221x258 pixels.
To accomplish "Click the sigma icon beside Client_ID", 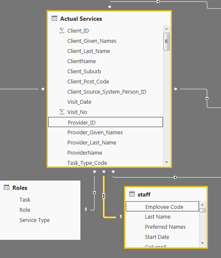I will (x=62, y=31).
